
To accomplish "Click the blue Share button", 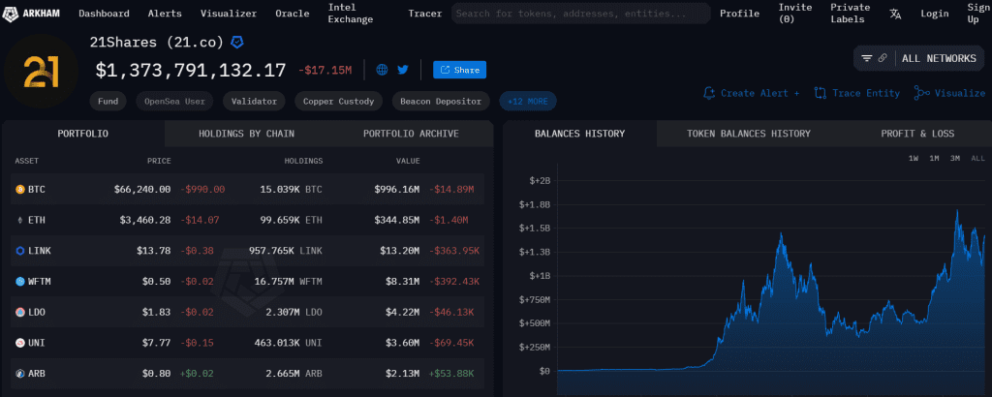I will tap(459, 70).
